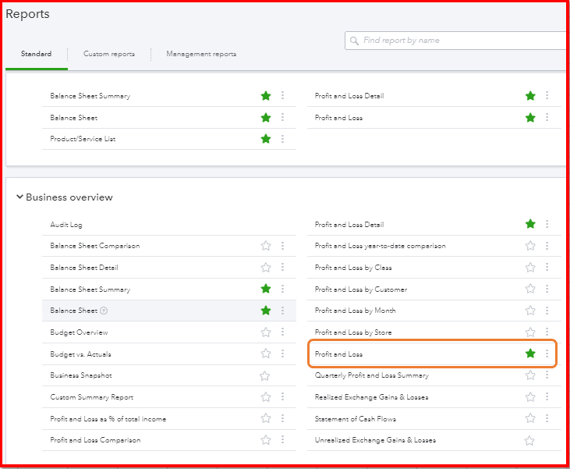
Task: Open Budget Overview more-options menu
Action: click(282, 332)
